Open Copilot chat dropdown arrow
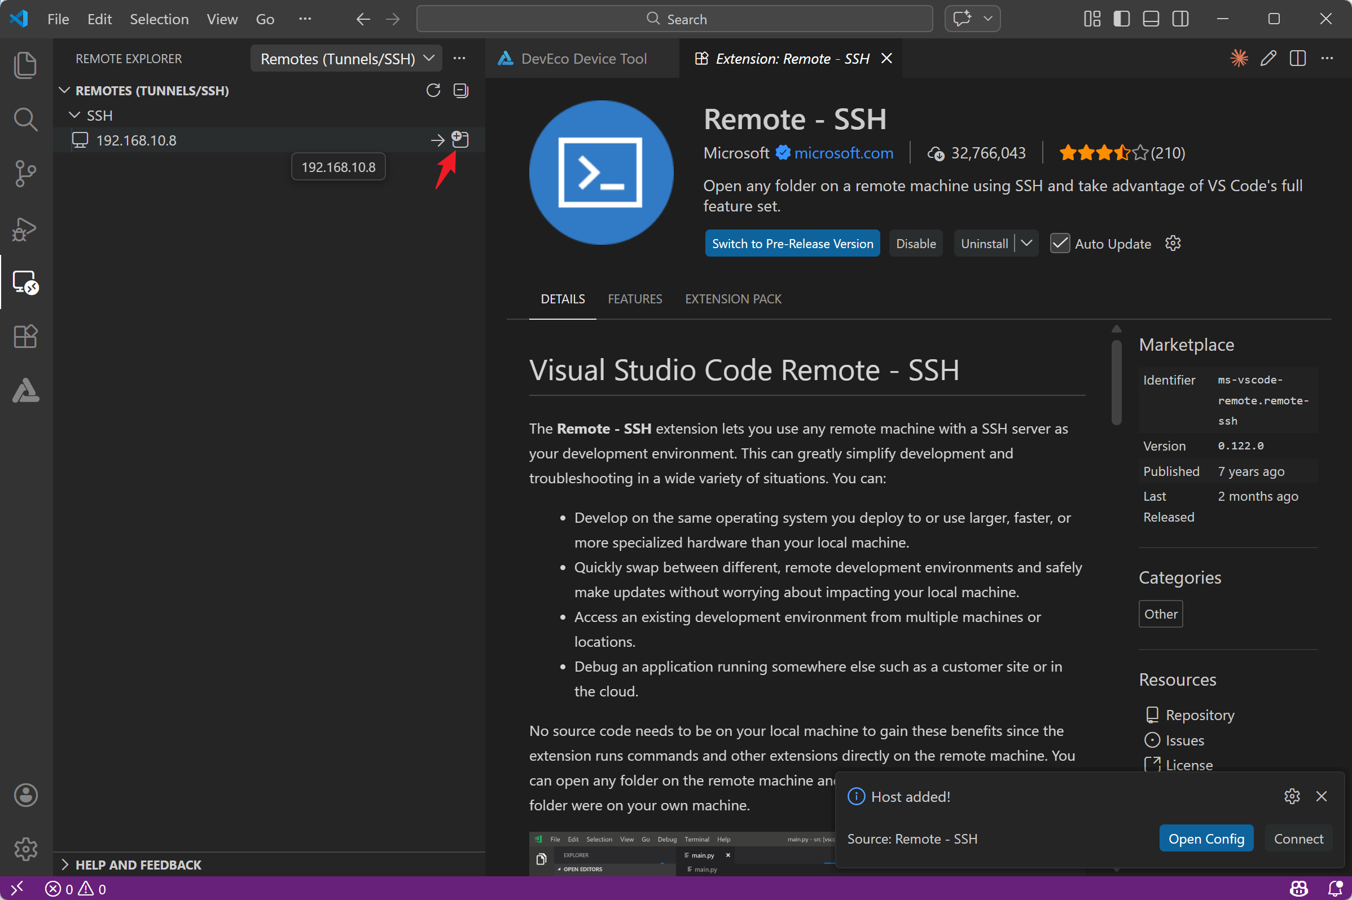 coord(987,19)
